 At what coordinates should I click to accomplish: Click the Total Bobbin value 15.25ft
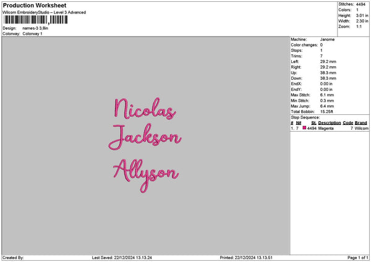[326, 112]
